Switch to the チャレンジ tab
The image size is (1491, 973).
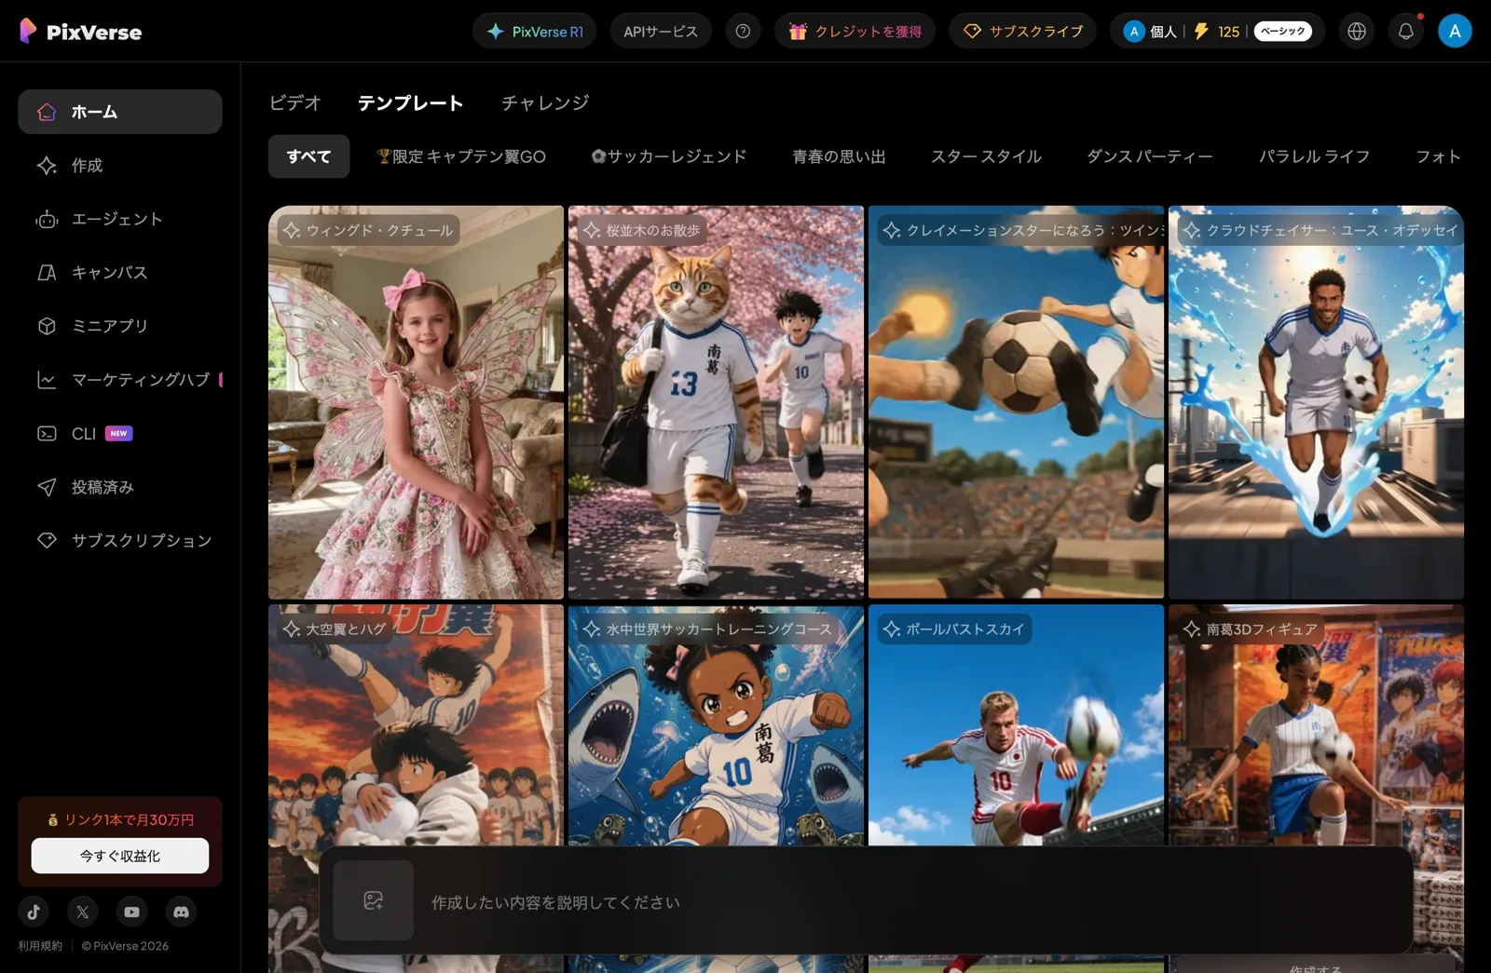(x=545, y=102)
